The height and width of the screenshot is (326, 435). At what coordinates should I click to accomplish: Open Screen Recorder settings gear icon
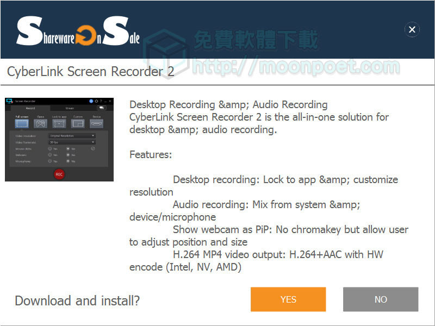click(x=96, y=101)
